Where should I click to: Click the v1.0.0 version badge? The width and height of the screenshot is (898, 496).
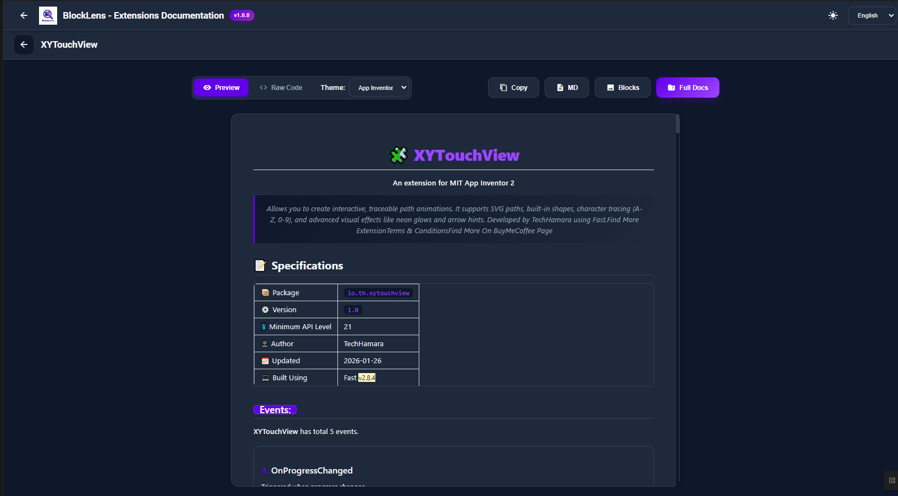[x=242, y=15]
